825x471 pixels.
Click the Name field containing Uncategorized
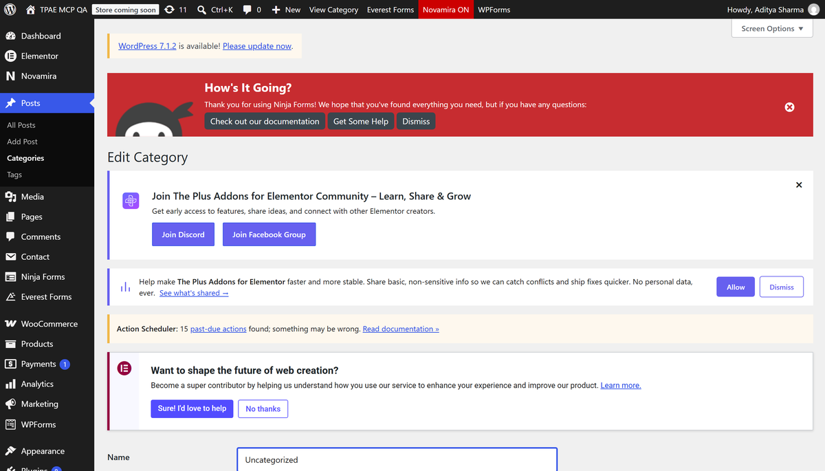tap(397, 459)
